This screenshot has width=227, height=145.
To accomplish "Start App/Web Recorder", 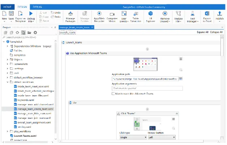I will pyautogui.click(x=99, y=17).
